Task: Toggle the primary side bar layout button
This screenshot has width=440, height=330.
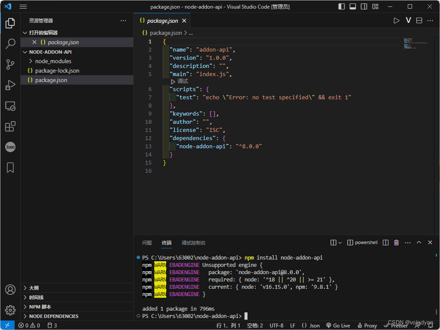Action: point(342,6)
